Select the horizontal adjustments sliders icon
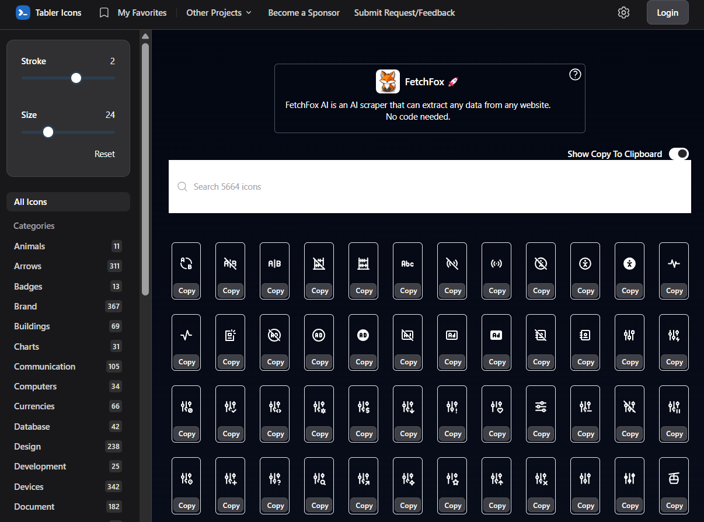Viewport: 704px width, 522px height. point(541,407)
